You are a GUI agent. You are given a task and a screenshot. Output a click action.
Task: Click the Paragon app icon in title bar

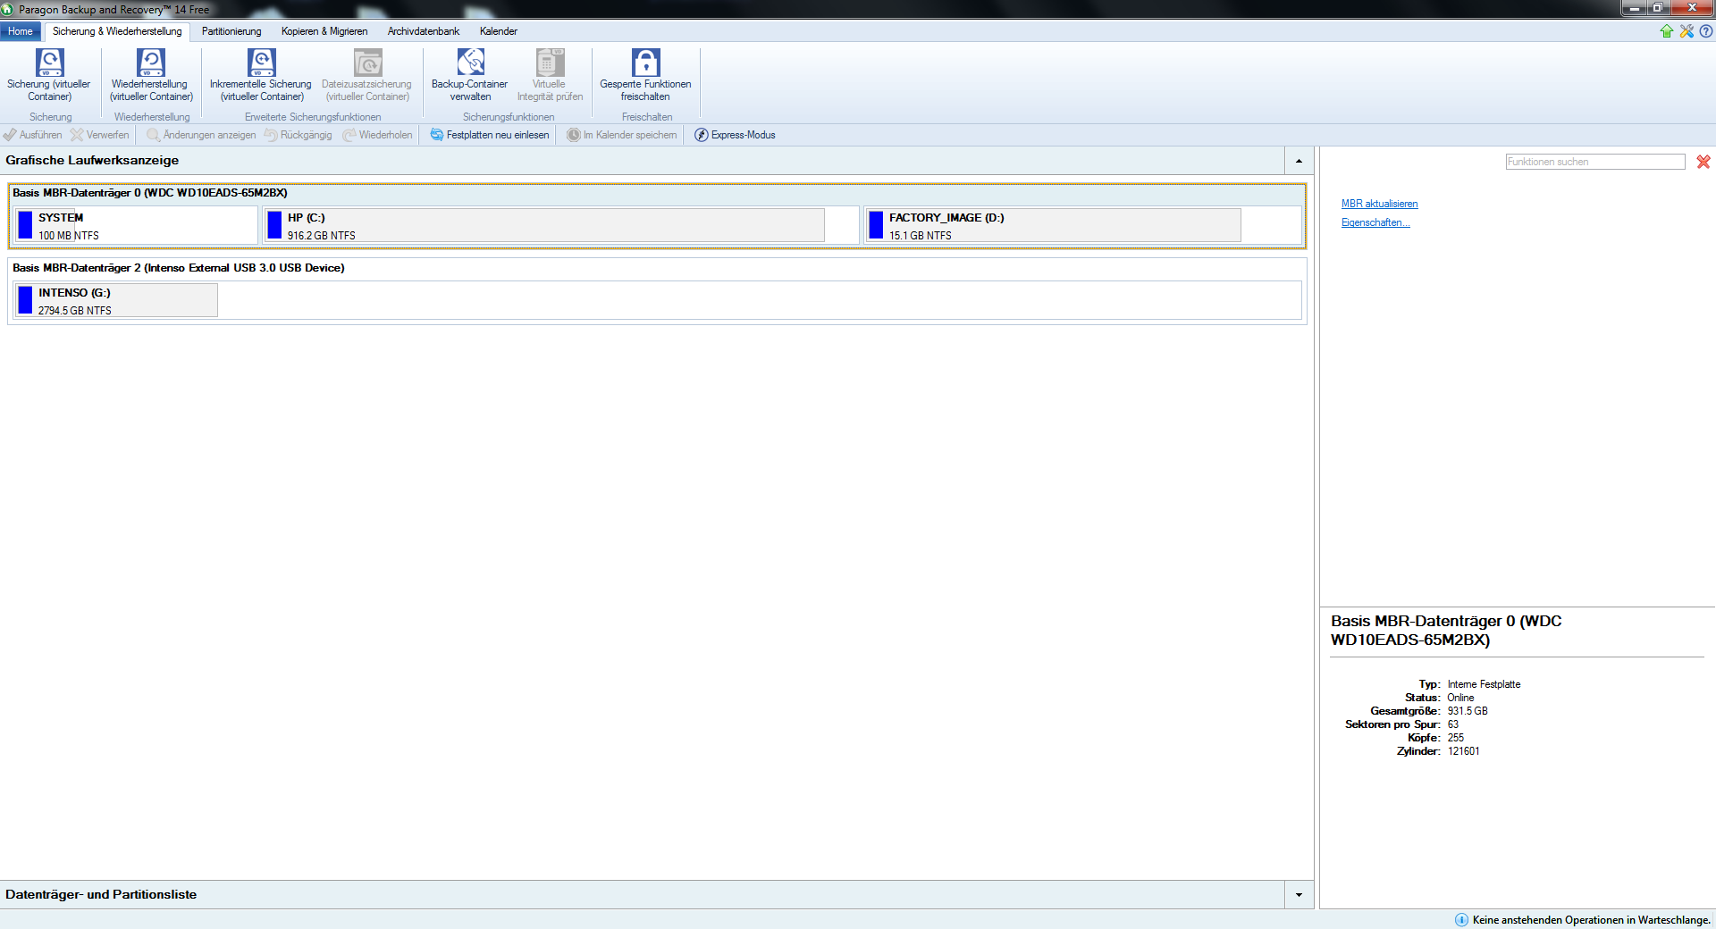7,9
